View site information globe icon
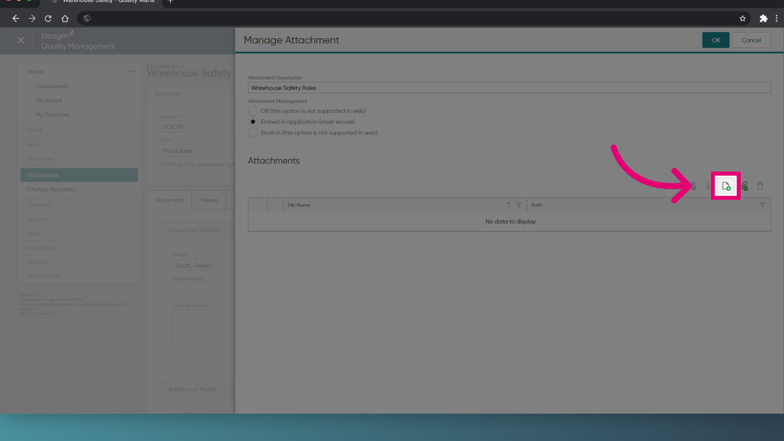Screen dimensions: 784x441 point(87,18)
